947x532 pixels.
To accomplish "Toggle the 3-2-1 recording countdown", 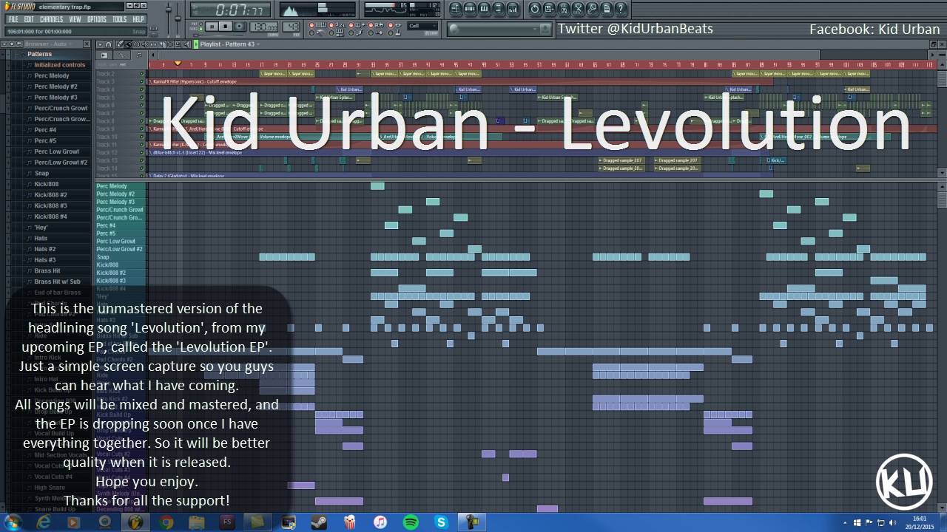I will 337,25.
